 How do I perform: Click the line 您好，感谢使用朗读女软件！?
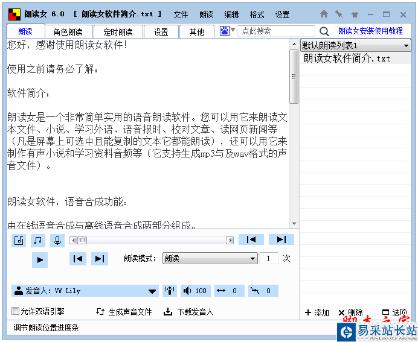coord(66,45)
